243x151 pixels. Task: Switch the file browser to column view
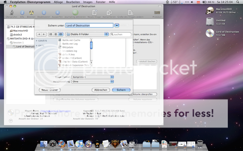61,34
